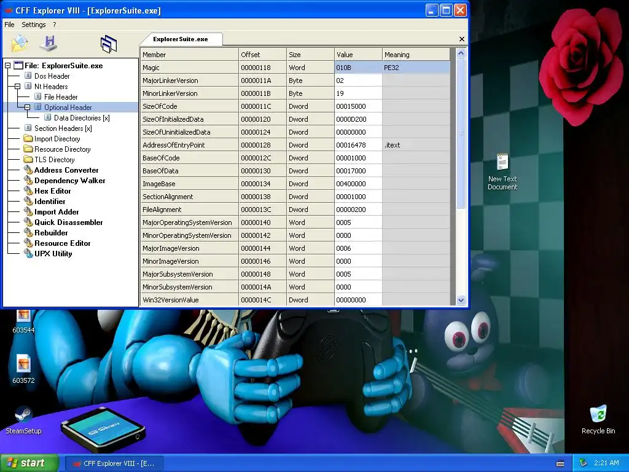Viewport: 629px width, 472px height.
Task: Collapse the Optional Header expander box
Action: coord(27,107)
